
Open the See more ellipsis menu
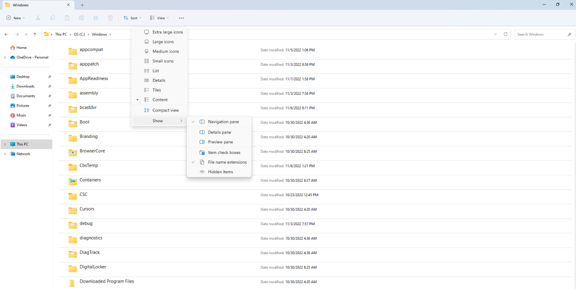click(181, 18)
